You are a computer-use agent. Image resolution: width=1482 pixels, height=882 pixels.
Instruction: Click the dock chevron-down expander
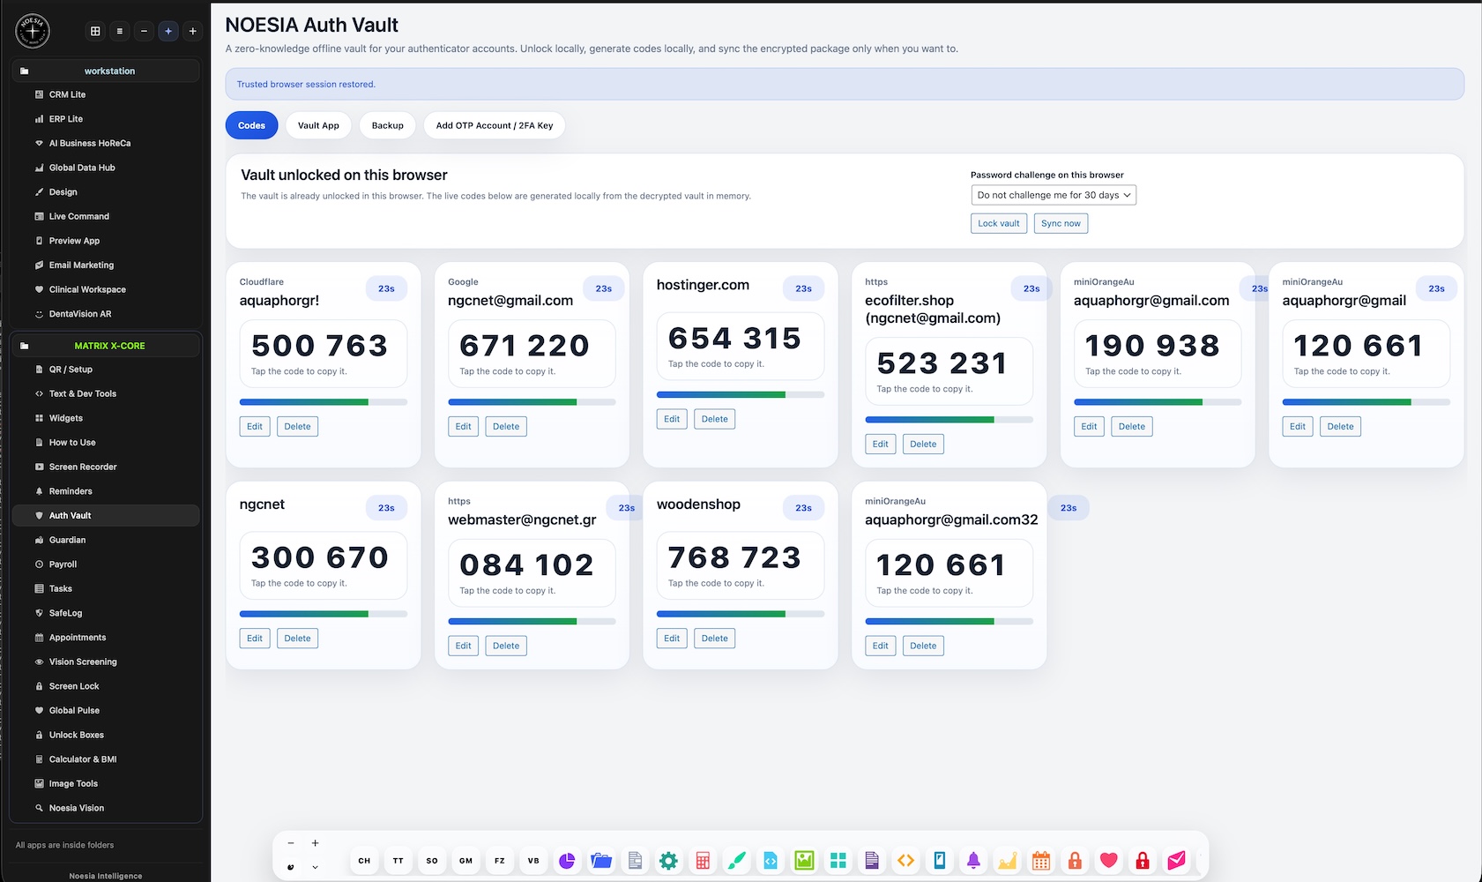315,867
